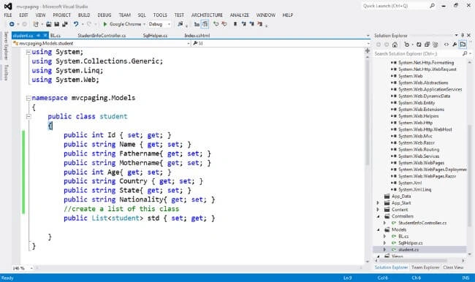Click the View Code angle-bracket icon
475x282 pixels.
click(x=446, y=45)
